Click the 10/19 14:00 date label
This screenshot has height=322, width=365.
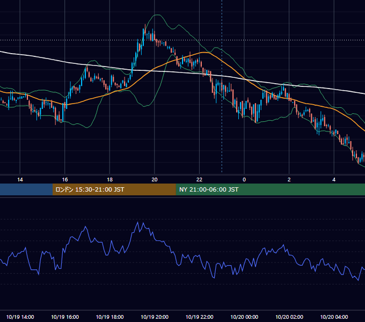[20, 317]
